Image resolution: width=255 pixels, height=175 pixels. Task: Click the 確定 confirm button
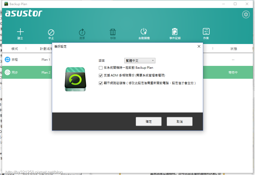[149, 121]
